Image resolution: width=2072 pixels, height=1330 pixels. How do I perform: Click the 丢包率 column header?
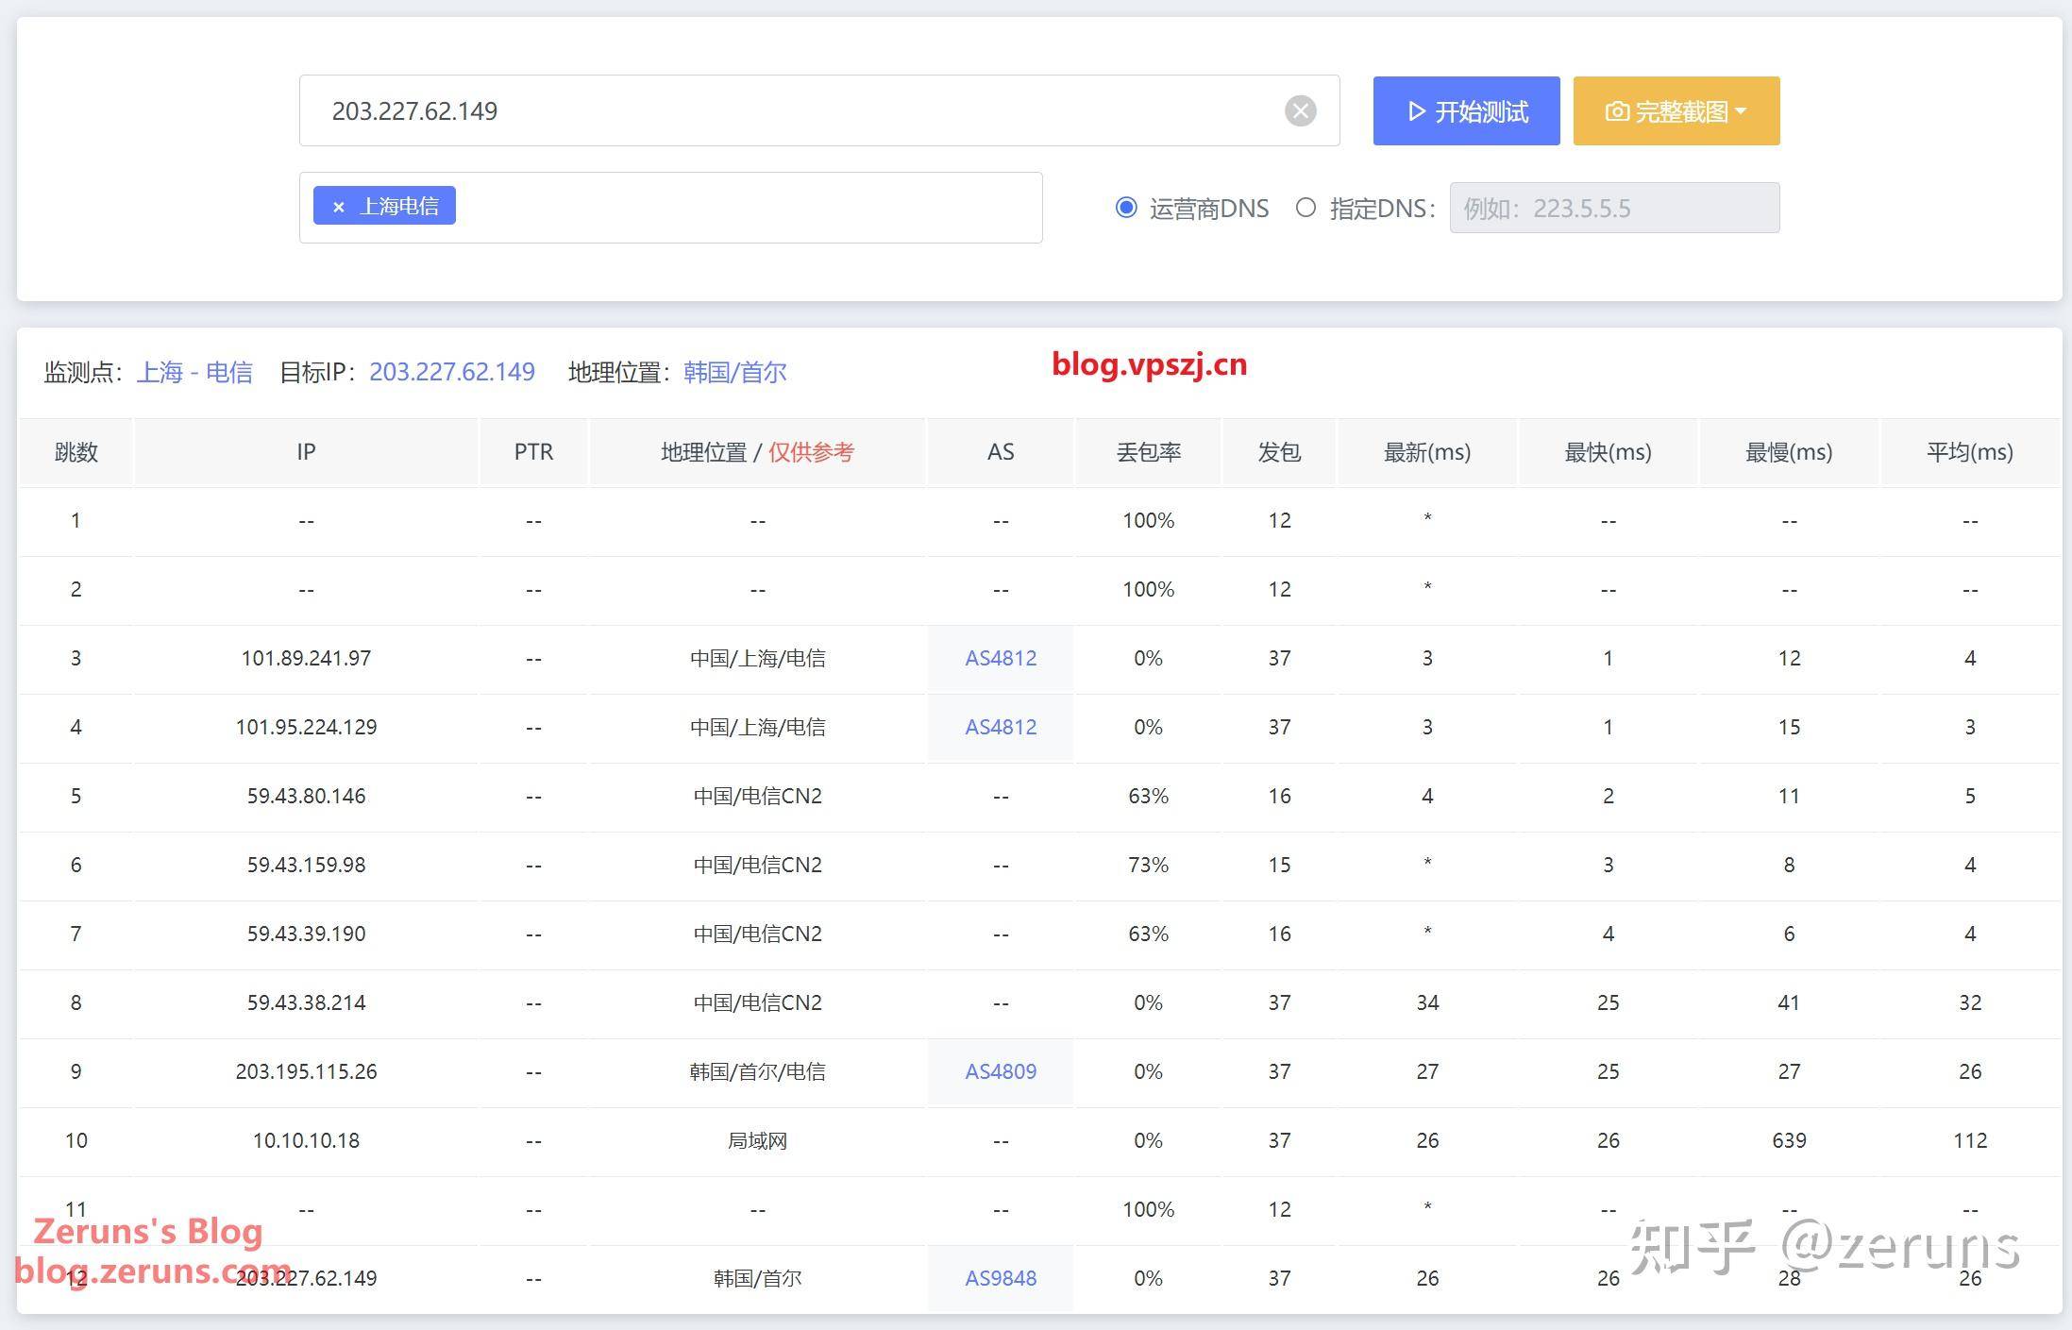1148,452
